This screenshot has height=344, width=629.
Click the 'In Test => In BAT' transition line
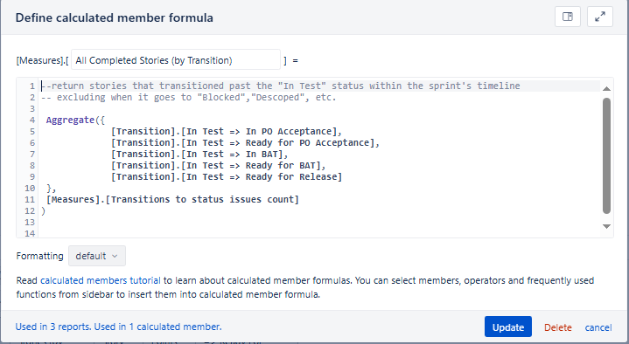pyautogui.click(x=199, y=155)
